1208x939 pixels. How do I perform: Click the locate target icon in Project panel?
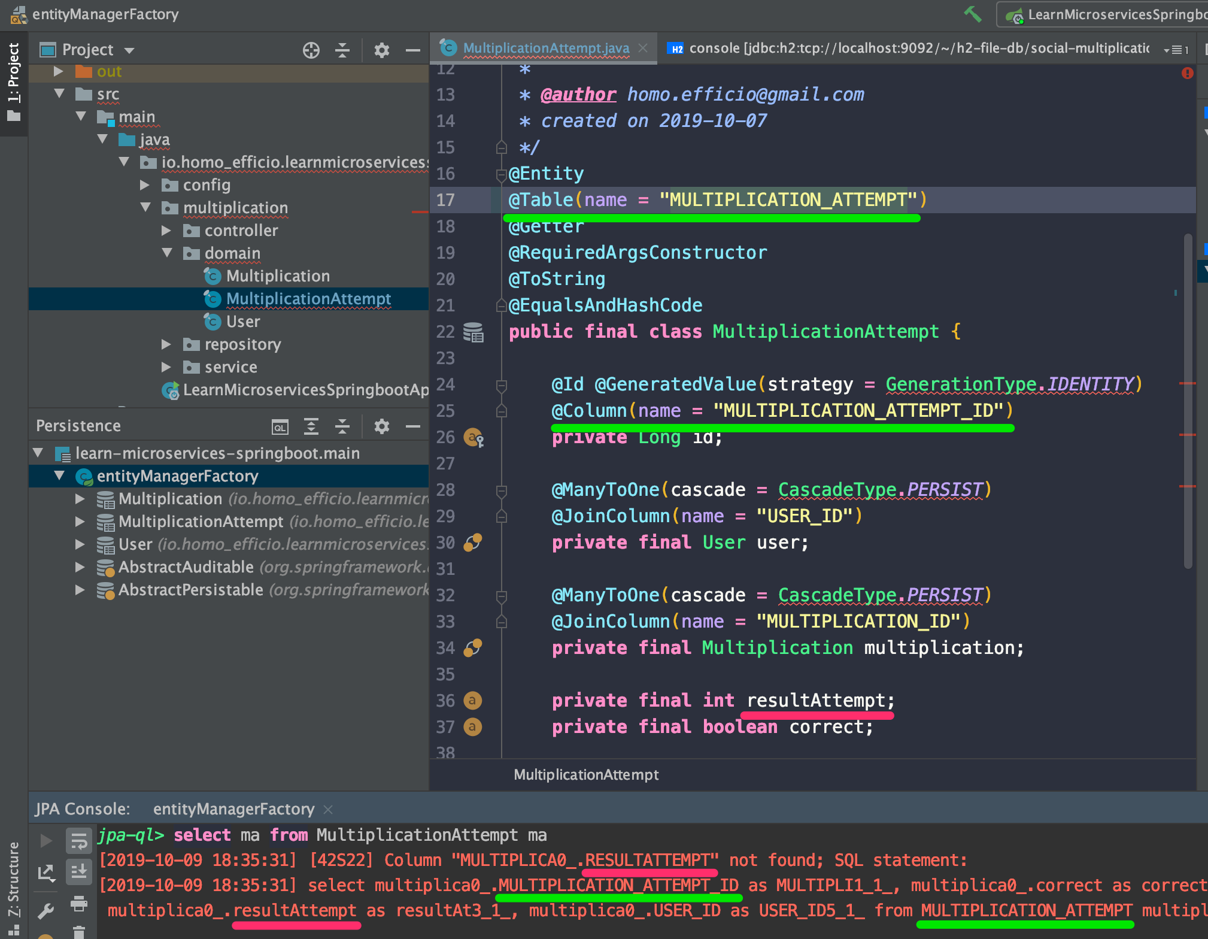[311, 50]
